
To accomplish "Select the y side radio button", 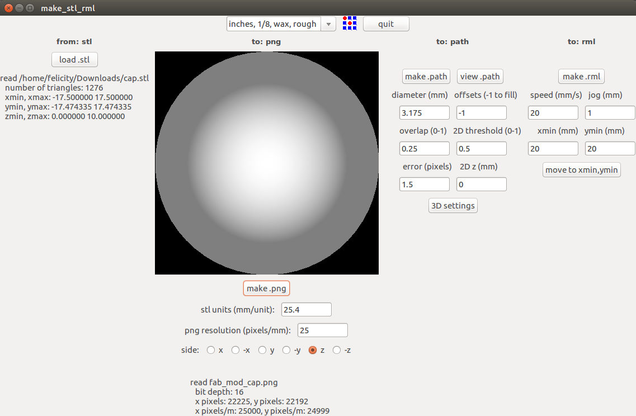I will point(262,350).
